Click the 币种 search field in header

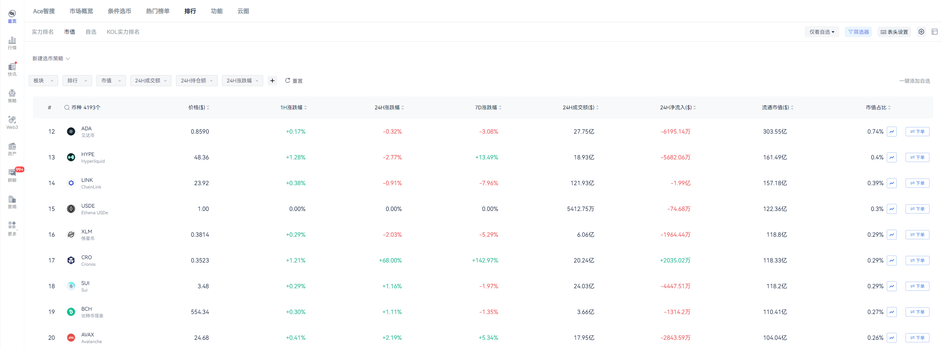tap(82, 107)
